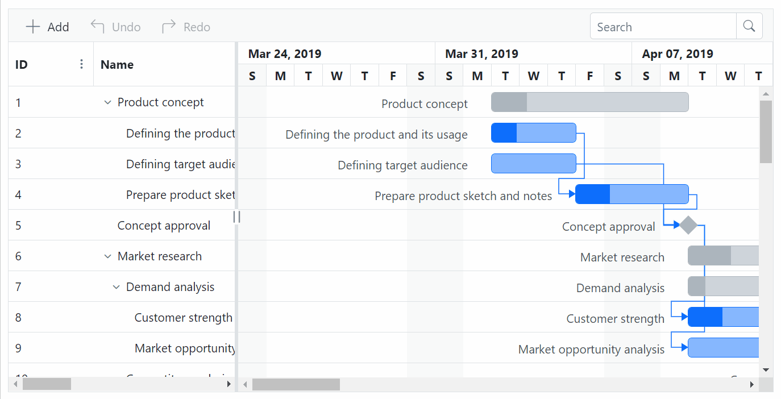Open the ID column options menu
Viewport: 781px width, 399px height.
(81, 64)
